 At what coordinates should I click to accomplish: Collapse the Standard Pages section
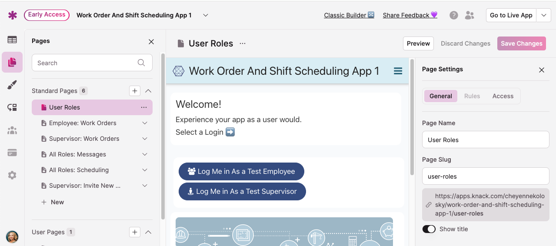pyautogui.click(x=148, y=91)
